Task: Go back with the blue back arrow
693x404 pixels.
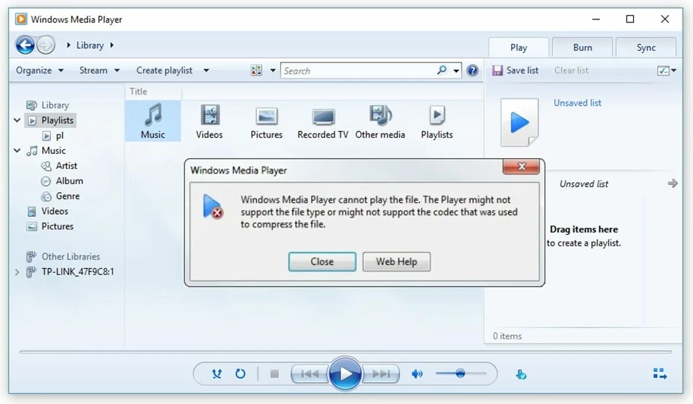Action: click(25, 45)
